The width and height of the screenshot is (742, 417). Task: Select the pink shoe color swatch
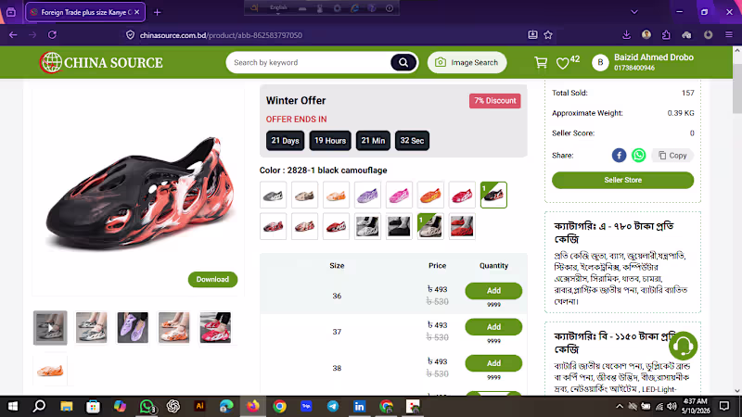[x=399, y=195]
